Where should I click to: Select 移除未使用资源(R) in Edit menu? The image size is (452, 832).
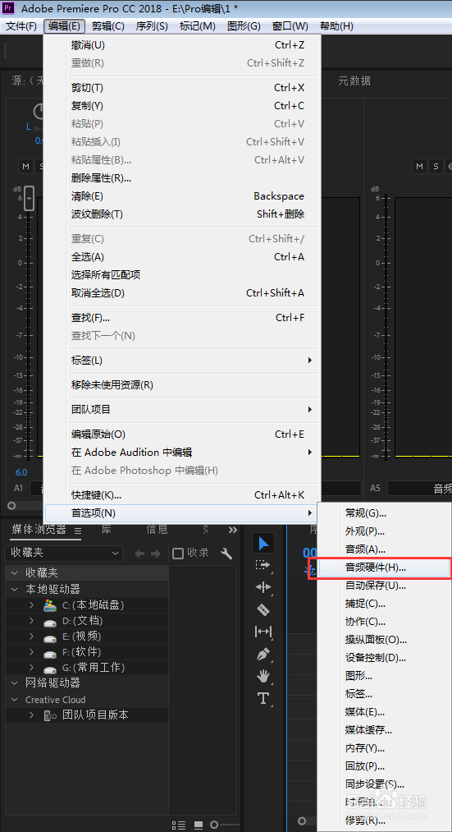click(x=183, y=385)
